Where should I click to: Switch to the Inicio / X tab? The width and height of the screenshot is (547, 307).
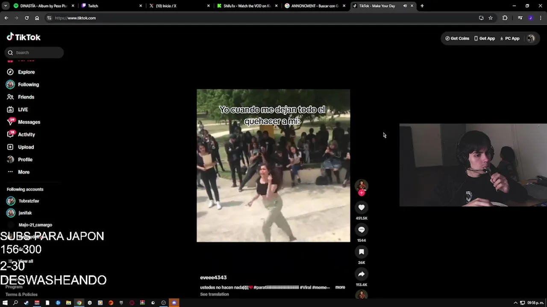point(179,6)
